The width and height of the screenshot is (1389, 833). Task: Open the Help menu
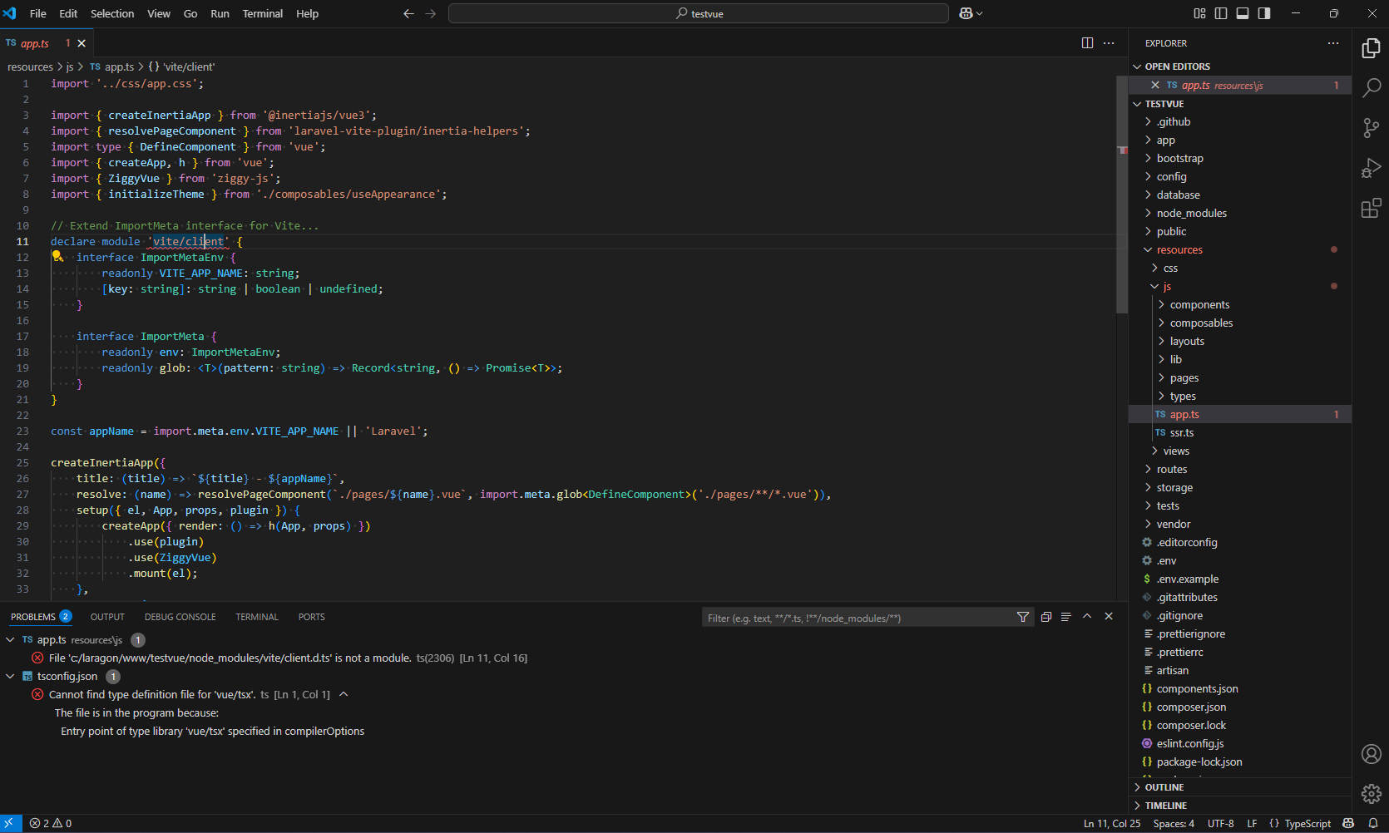pyautogui.click(x=308, y=13)
